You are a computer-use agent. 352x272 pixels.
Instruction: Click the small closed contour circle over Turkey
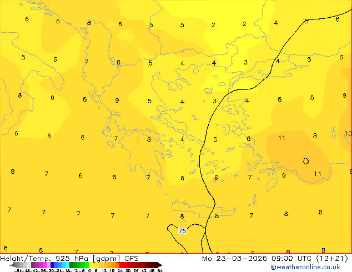tap(306, 161)
